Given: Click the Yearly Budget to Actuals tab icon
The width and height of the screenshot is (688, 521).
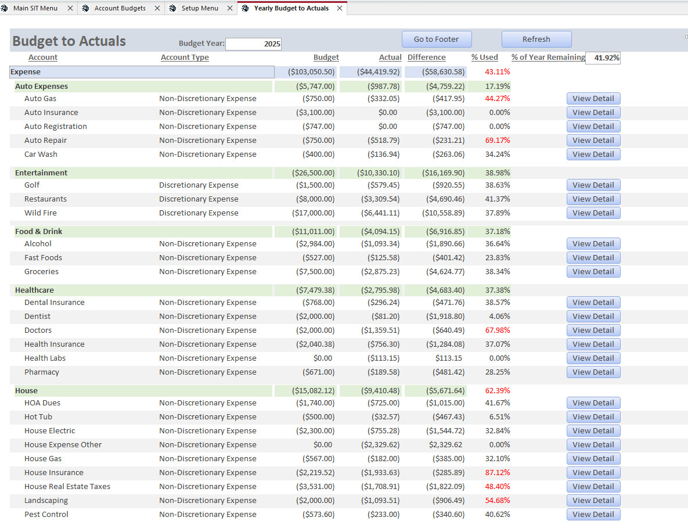Looking at the screenshot, I should 245,8.
